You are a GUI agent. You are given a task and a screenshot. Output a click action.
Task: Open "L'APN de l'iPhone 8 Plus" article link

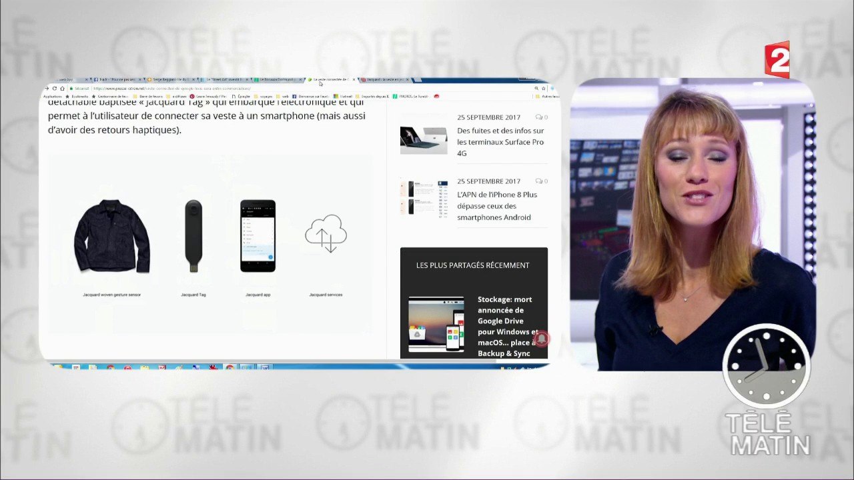(497, 206)
